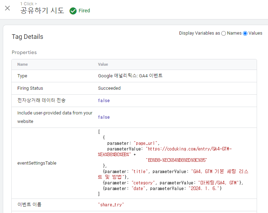Screen dimensions: 268x213
Task: Click the 'Google 애널리틱스: GA4 이벤트' value
Action: 130,76
